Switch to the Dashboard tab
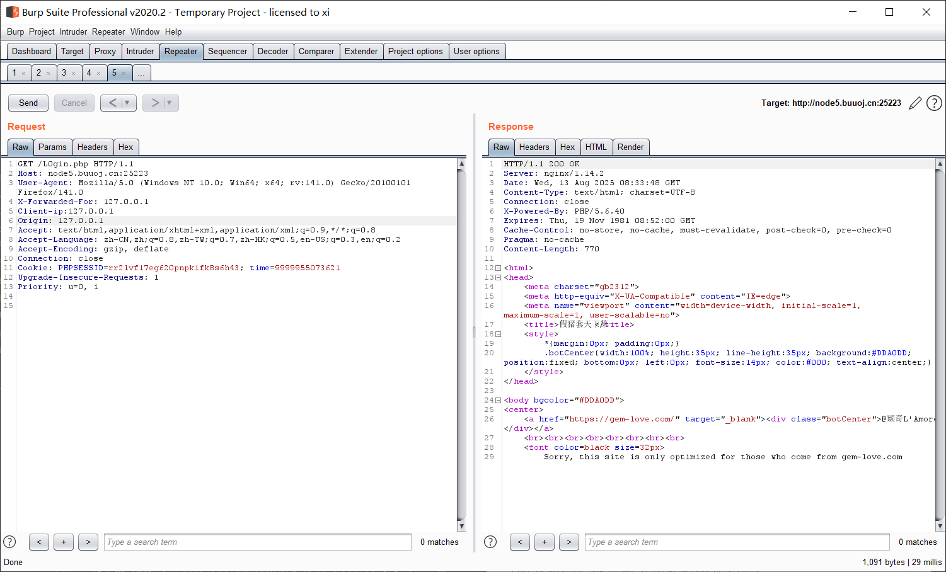The width and height of the screenshot is (946, 572). 32,52
